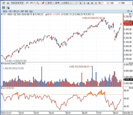Open the 스프레드 dropdown arrow
Viewport: 133px width, 115px height.
[x=70, y=3]
